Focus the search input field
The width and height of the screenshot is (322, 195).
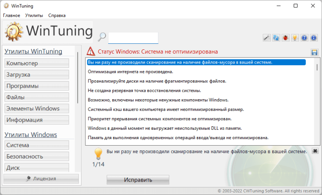(133, 38)
